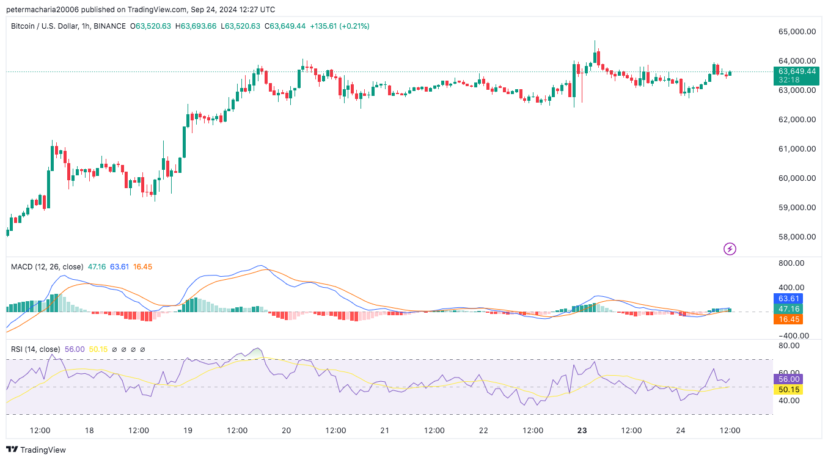Viewport: 828px width, 460px height.
Task: Click the TradingView logo at the bottom
Action: coord(36,450)
